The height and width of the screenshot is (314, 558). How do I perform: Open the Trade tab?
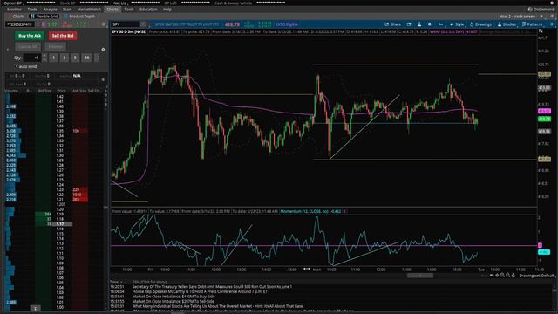pos(32,10)
